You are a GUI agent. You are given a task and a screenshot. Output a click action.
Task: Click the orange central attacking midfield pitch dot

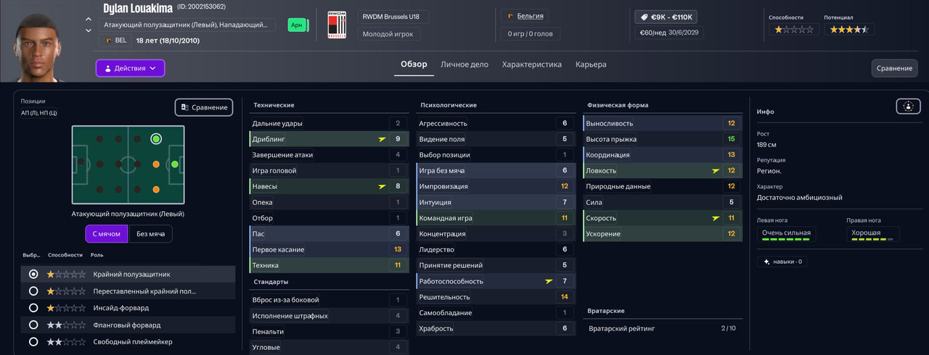pyautogui.click(x=155, y=164)
